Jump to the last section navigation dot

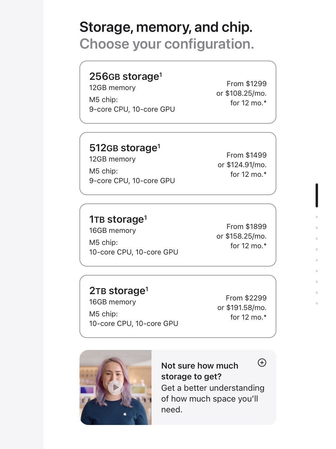click(x=317, y=303)
